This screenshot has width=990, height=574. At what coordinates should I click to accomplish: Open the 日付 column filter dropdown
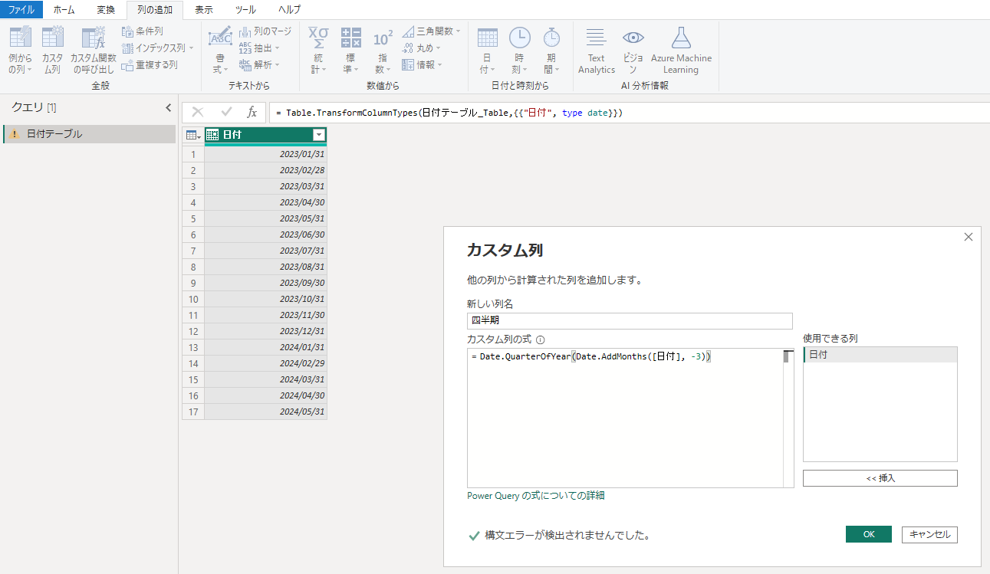[319, 135]
